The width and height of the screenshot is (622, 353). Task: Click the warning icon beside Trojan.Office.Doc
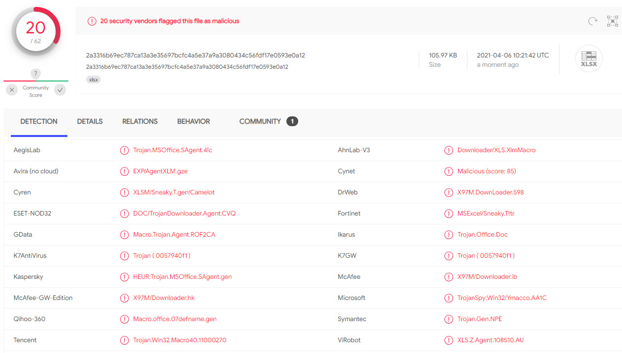[448, 235]
